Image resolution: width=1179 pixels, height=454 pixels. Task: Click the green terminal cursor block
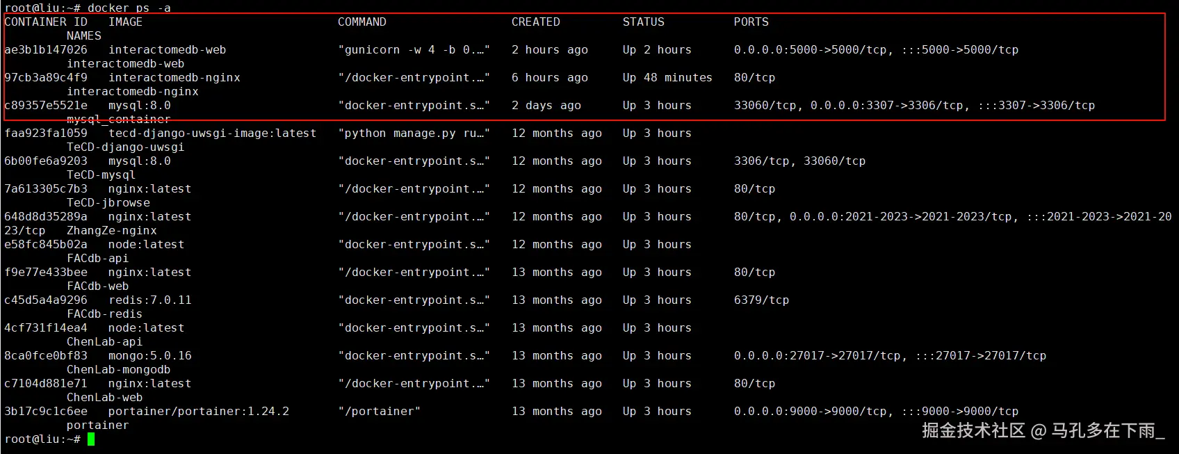[x=91, y=439]
